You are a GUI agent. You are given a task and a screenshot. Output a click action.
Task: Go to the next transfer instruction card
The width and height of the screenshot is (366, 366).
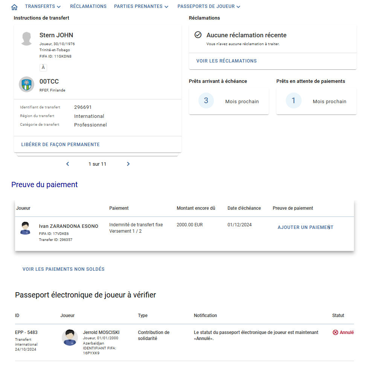tap(128, 164)
